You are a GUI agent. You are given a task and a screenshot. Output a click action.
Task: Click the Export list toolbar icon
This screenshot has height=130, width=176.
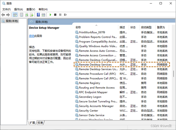pyautogui.click(x=32, y=15)
